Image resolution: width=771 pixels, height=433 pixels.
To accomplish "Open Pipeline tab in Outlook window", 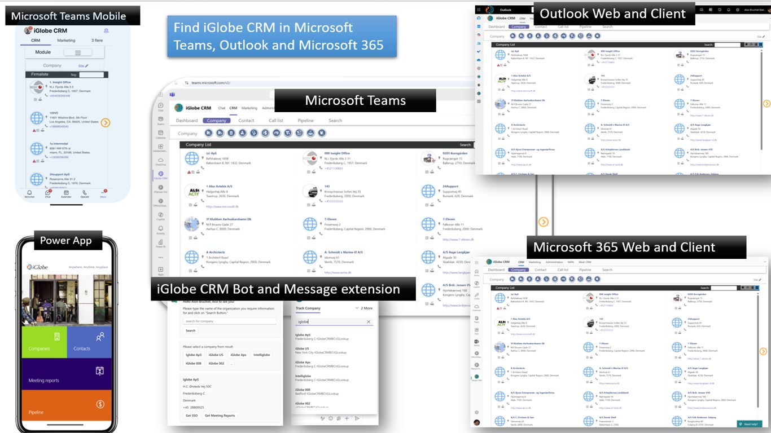I will [x=585, y=26].
